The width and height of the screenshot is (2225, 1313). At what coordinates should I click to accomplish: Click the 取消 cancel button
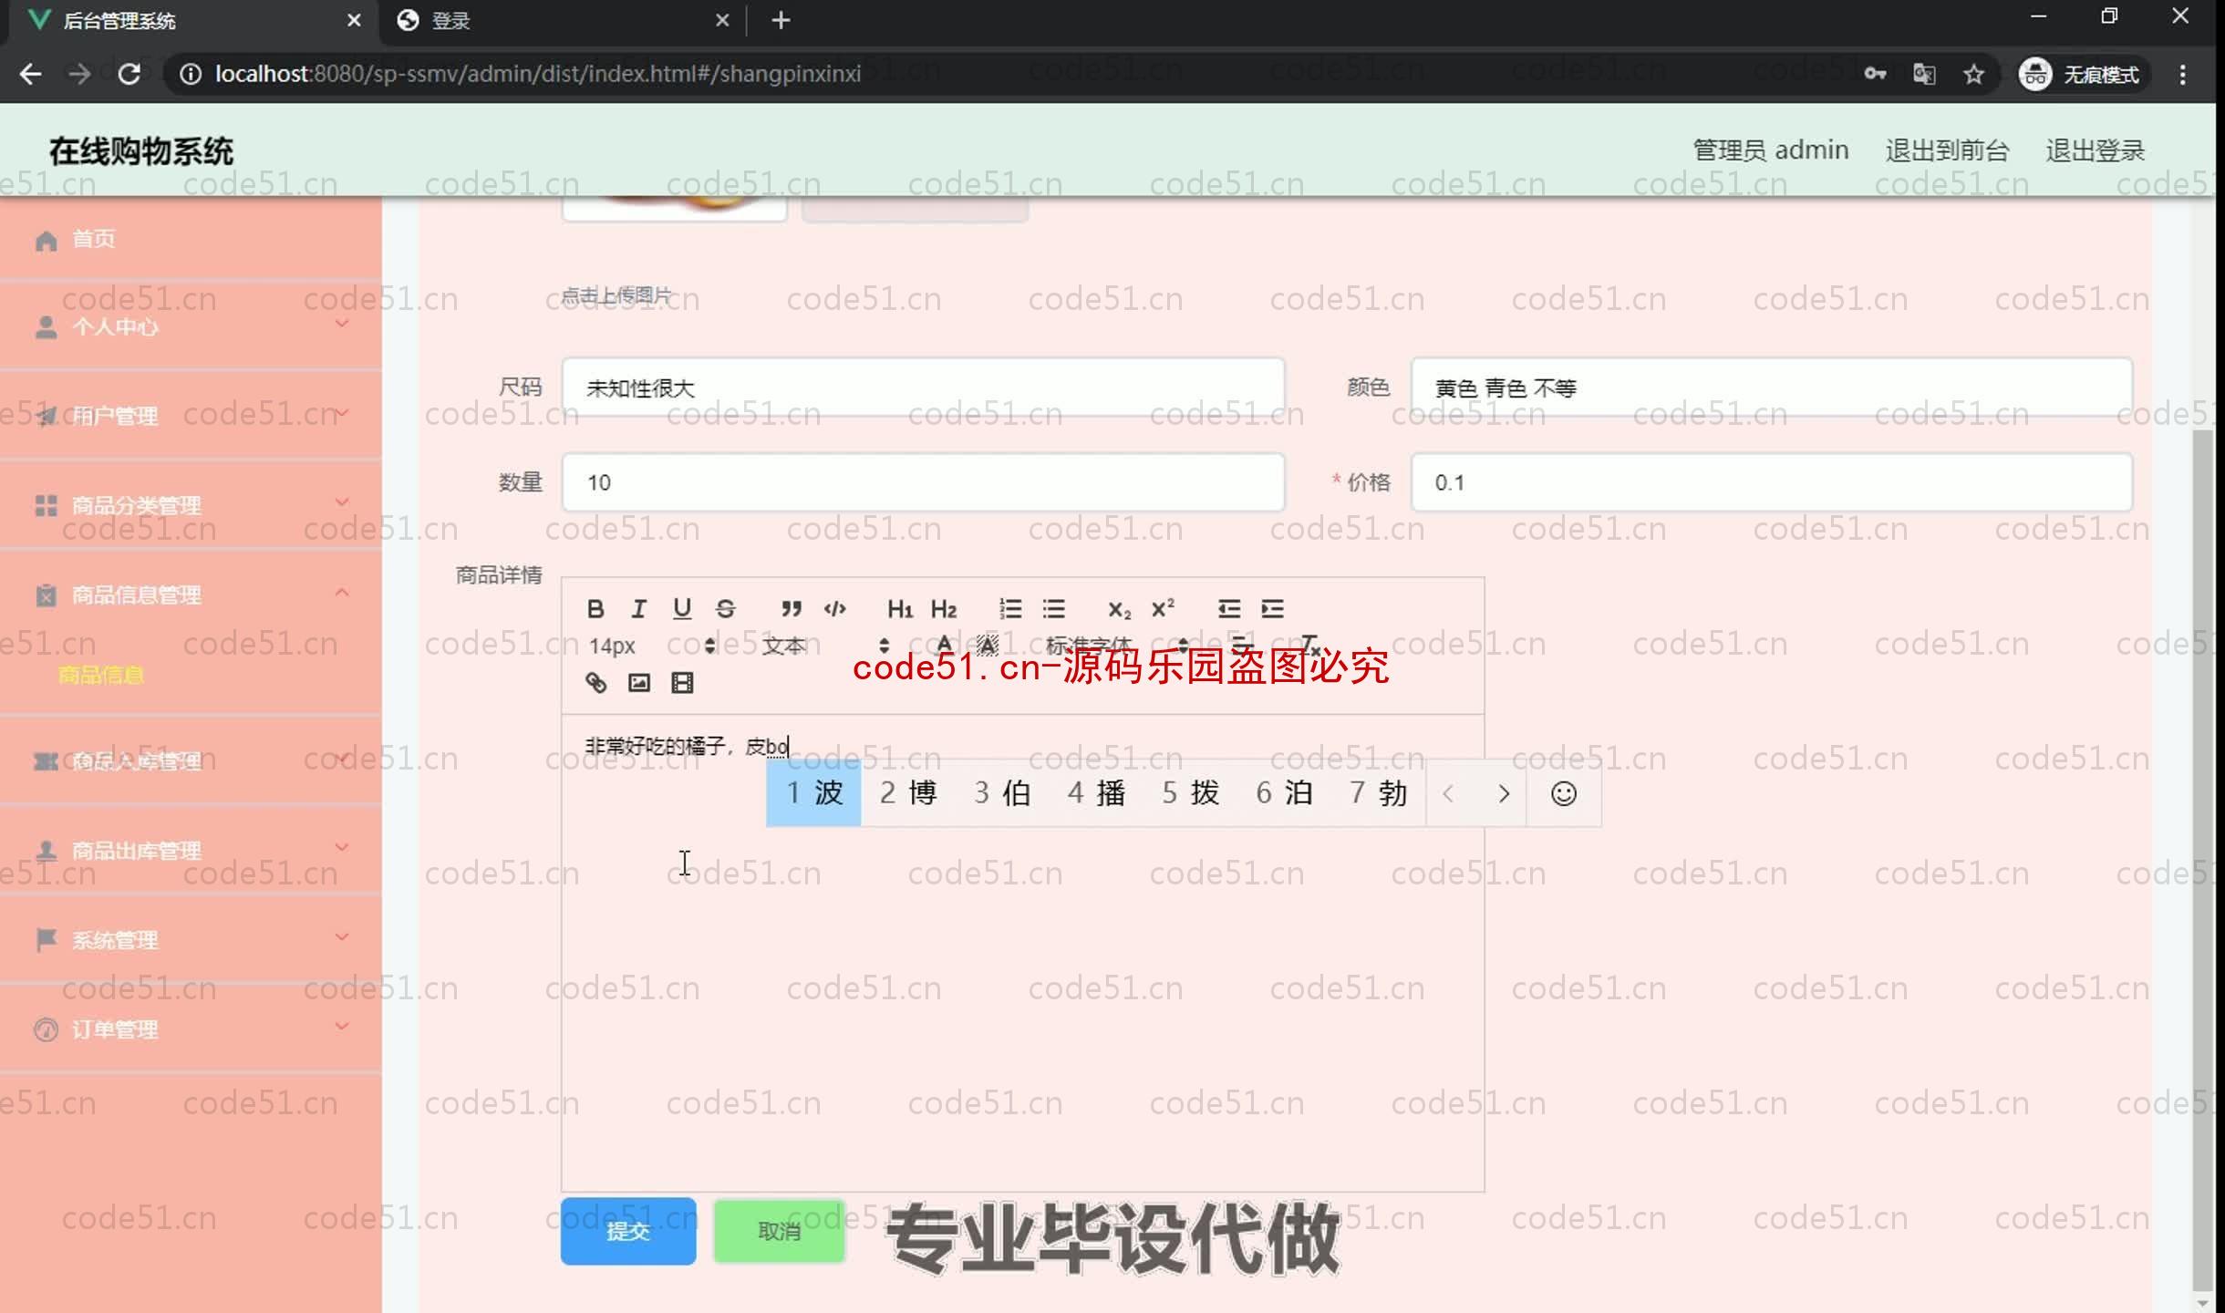coord(779,1231)
